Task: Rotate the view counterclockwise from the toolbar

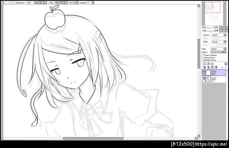Action: click(60, 3)
